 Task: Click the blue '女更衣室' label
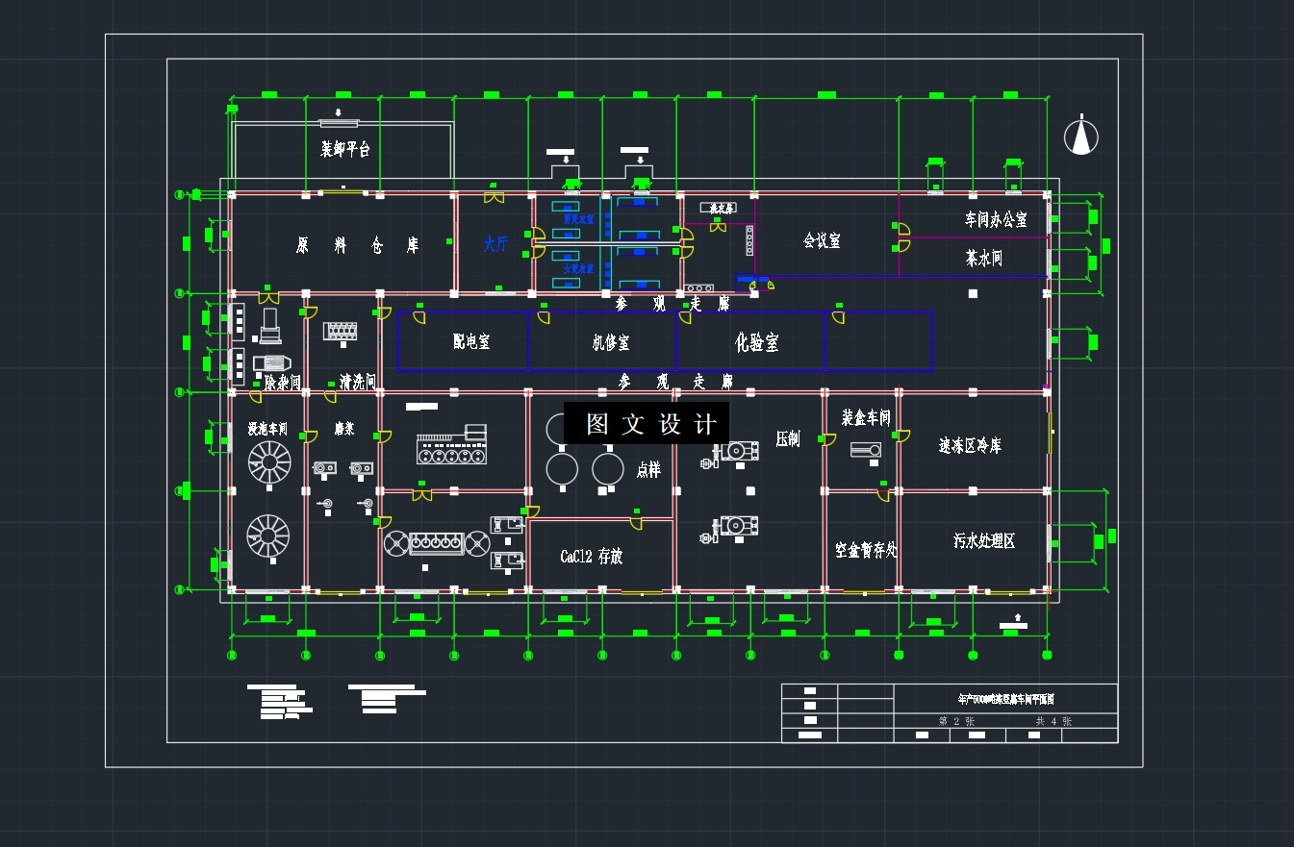[578, 268]
